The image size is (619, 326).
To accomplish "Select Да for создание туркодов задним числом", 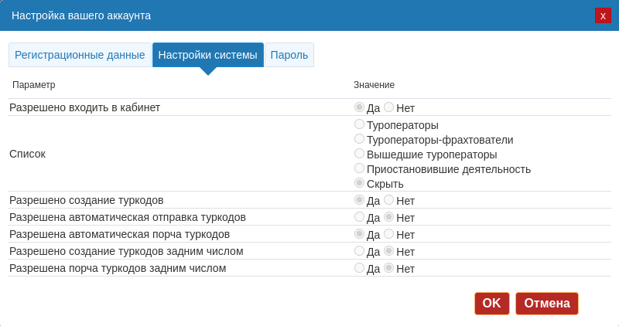I will 360,251.
